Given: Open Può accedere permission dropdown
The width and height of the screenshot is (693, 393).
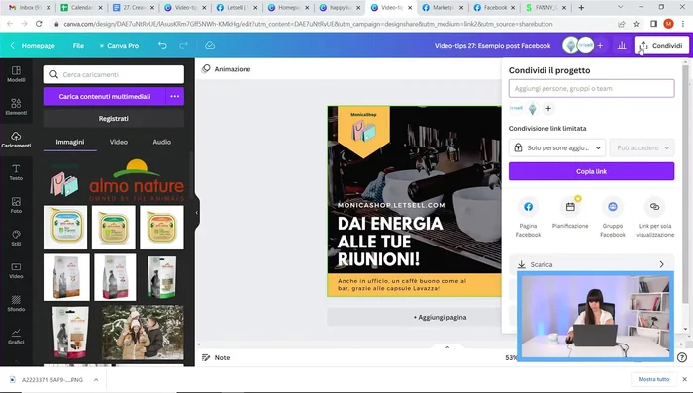Looking at the screenshot, I should click(x=643, y=147).
